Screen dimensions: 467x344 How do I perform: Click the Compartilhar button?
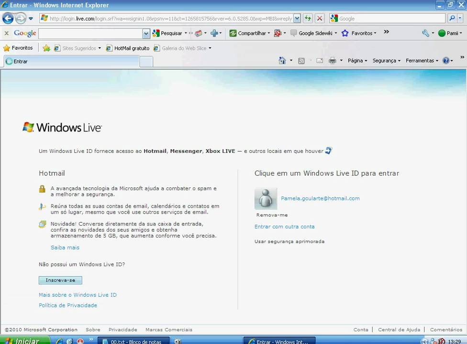click(248, 33)
